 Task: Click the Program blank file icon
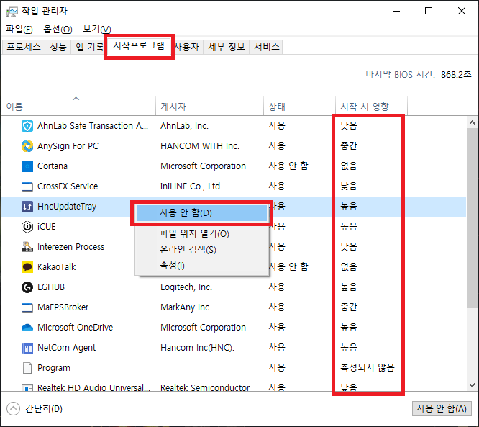coord(27,368)
